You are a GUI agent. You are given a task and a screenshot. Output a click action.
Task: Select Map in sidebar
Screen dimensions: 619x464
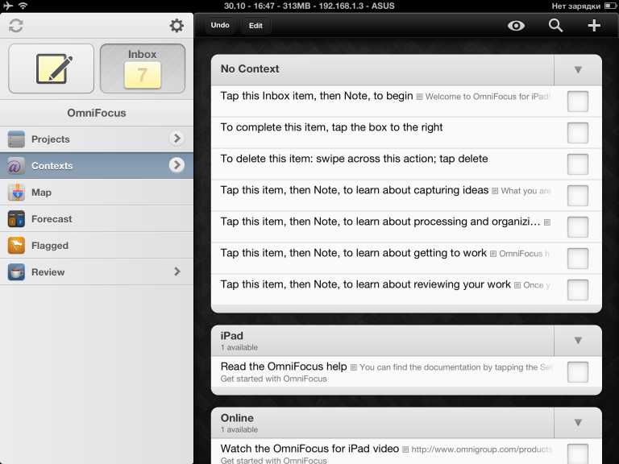click(x=97, y=193)
